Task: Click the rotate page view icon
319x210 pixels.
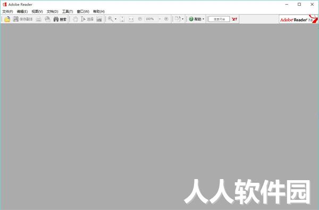Action: click(x=178, y=19)
